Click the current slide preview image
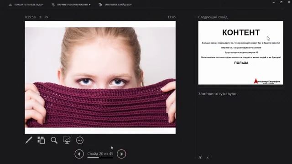 pyautogui.click(x=100, y=77)
